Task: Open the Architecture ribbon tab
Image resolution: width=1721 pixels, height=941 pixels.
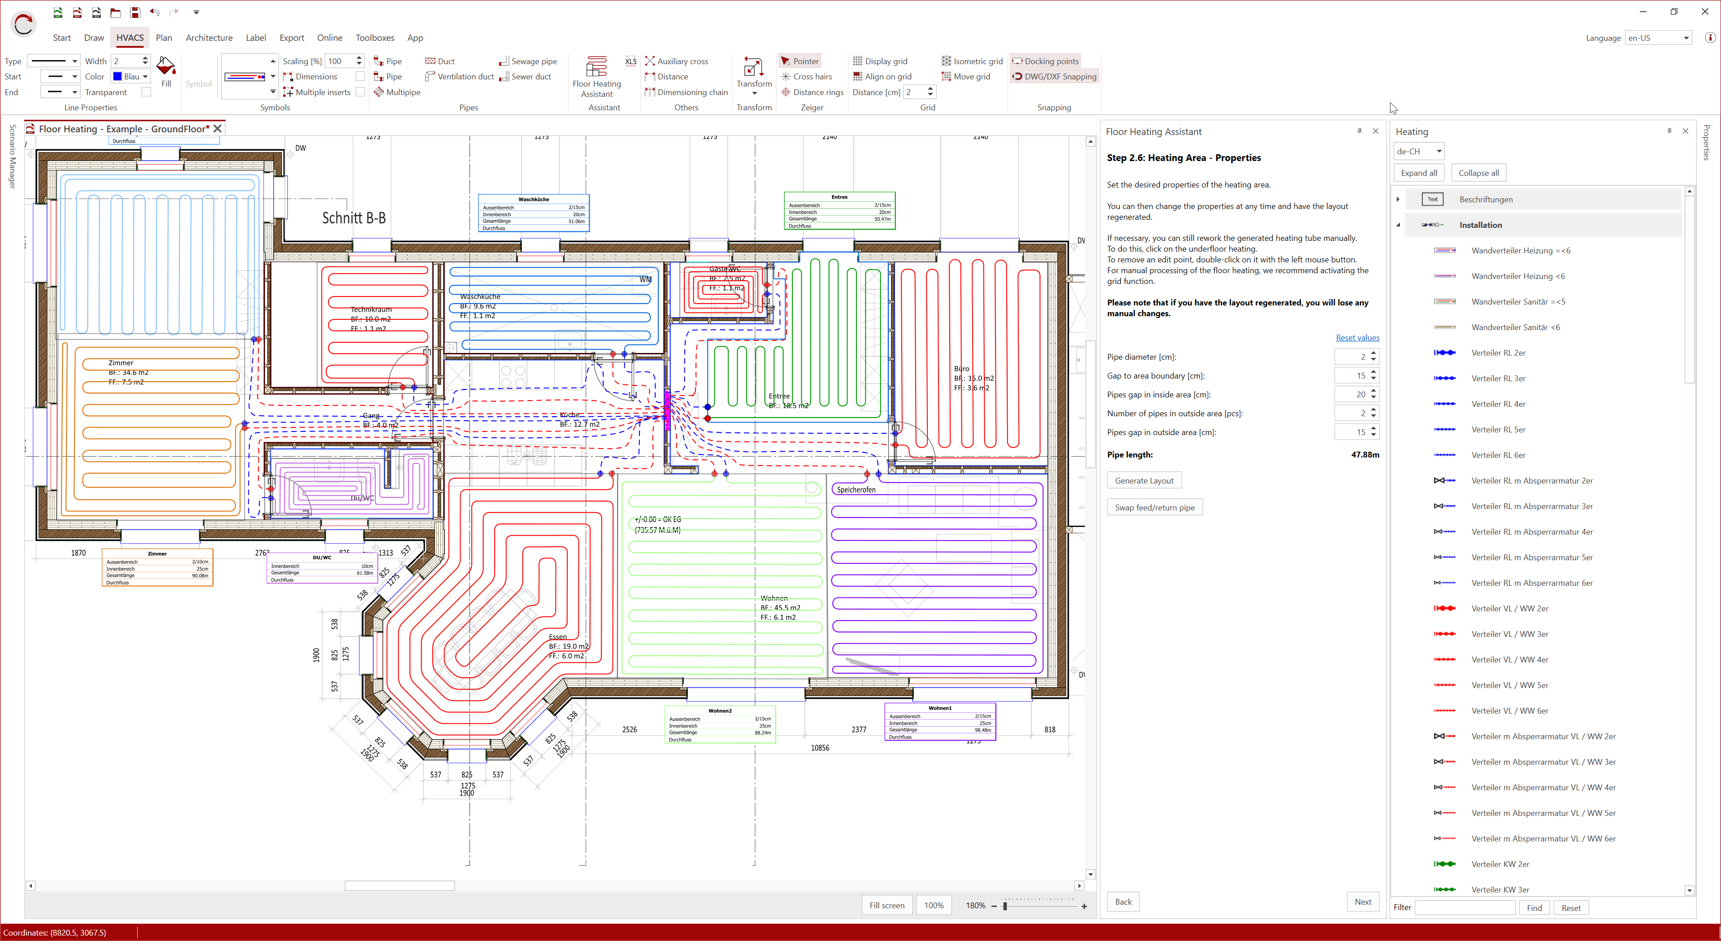Action: coord(209,38)
